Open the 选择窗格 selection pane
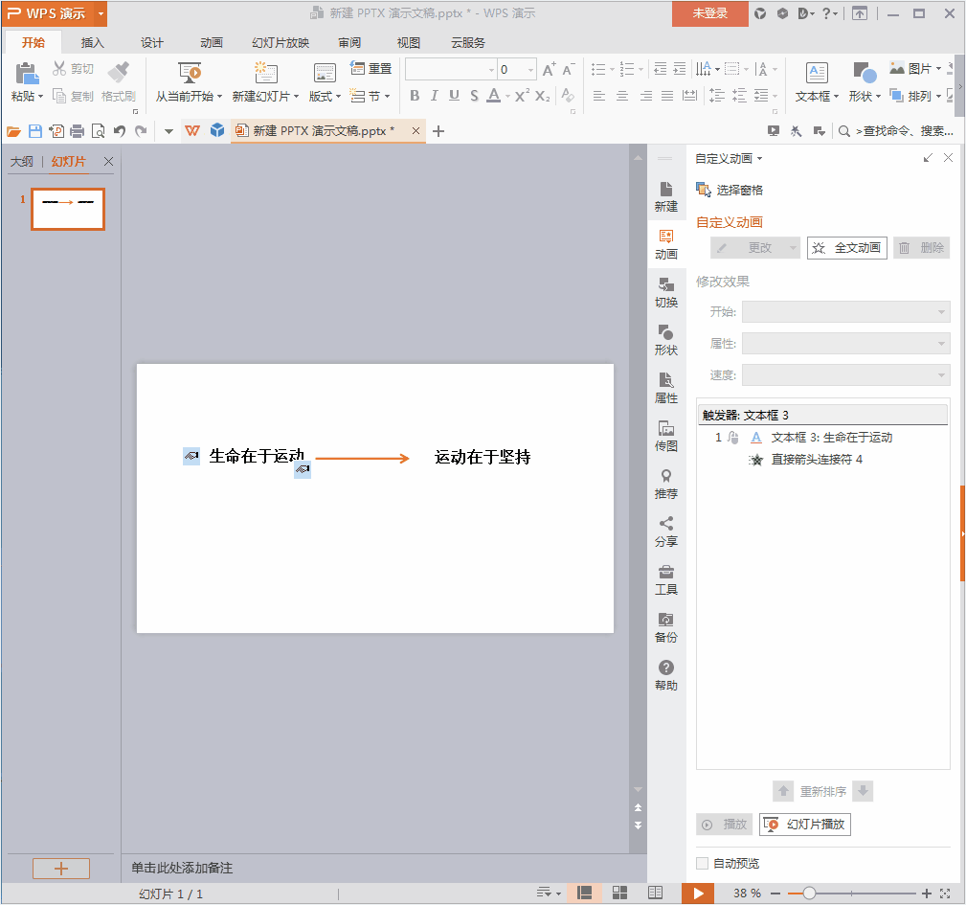The image size is (966, 905). pyautogui.click(x=730, y=190)
